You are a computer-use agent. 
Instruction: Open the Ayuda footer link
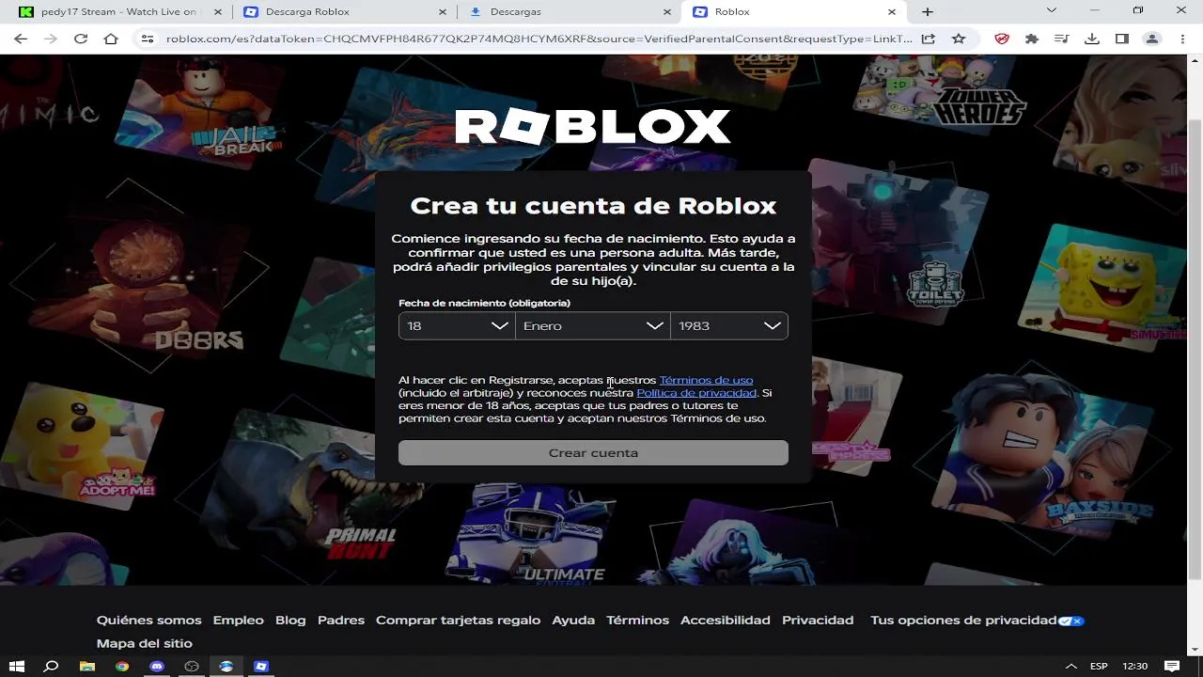coord(573,620)
